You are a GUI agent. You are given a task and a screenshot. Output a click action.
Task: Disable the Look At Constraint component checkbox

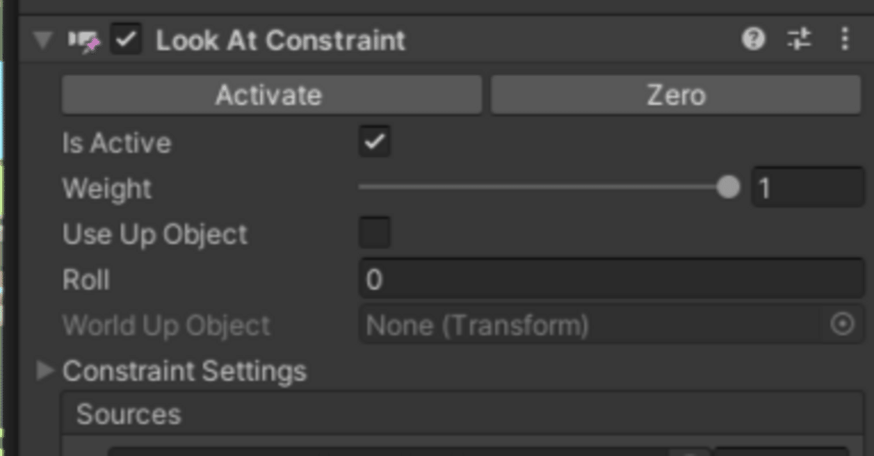(x=125, y=40)
